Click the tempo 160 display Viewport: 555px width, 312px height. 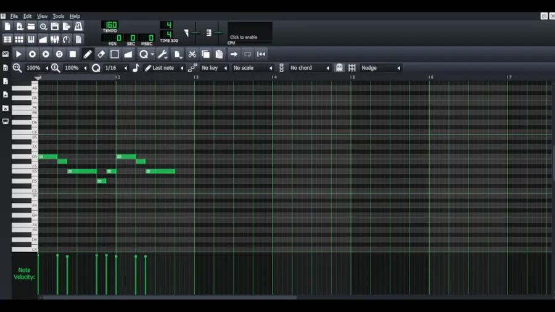click(x=110, y=25)
